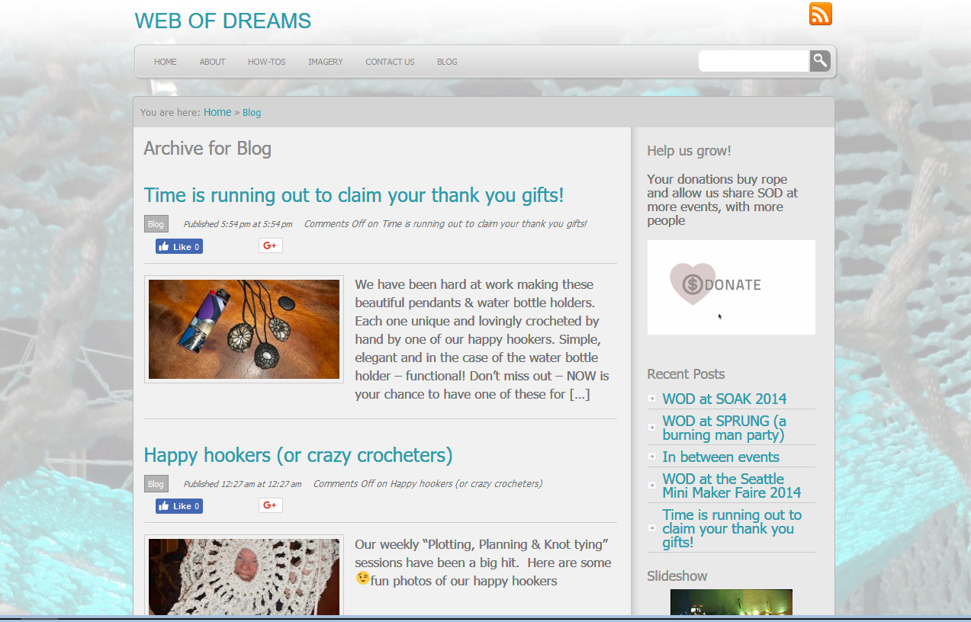Open recent post 'In between events'
This screenshot has height=622, width=971.
pos(721,457)
